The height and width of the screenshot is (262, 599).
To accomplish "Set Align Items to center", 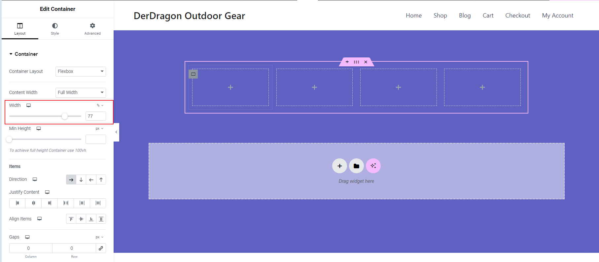I will pos(81,219).
